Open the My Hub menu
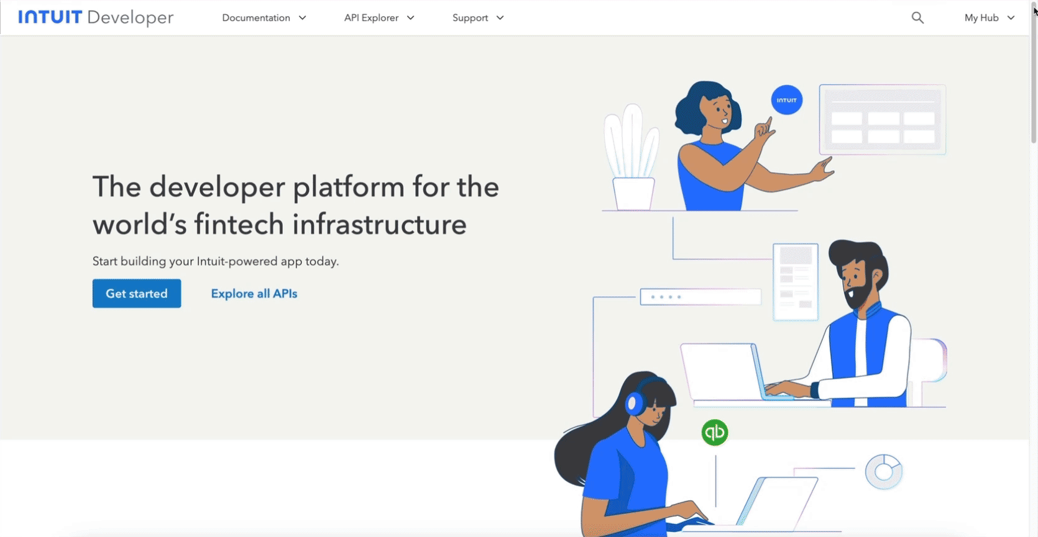This screenshot has width=1038, height=537. [981, 18]
